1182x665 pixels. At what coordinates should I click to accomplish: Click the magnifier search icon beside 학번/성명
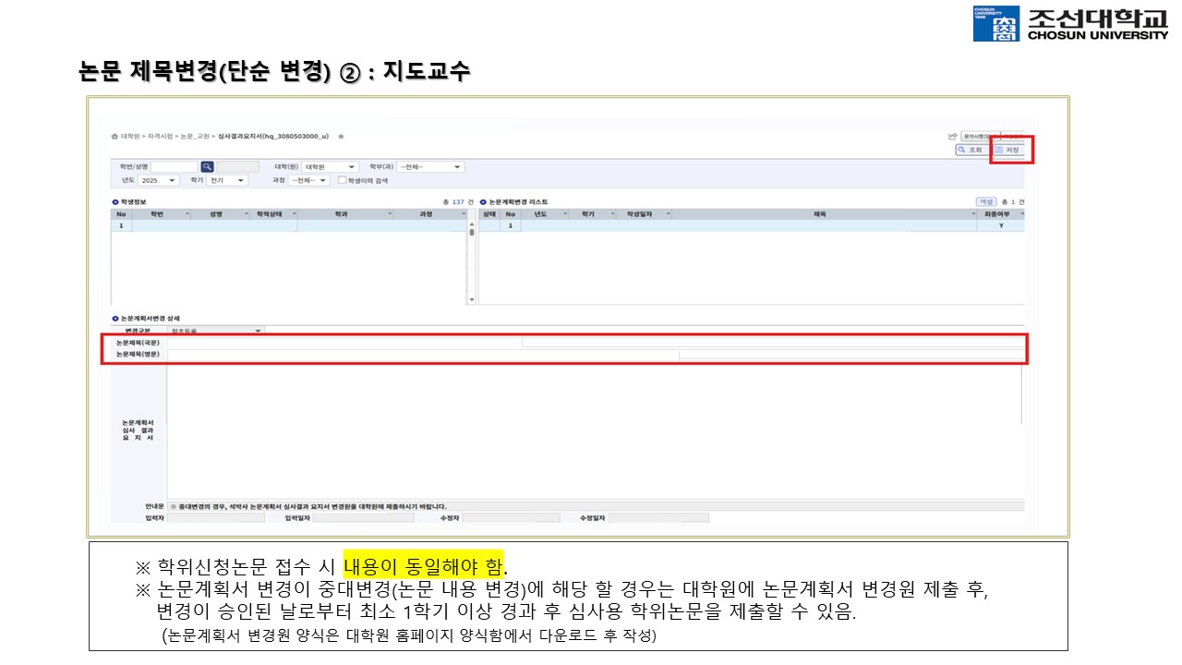(208, 166)
